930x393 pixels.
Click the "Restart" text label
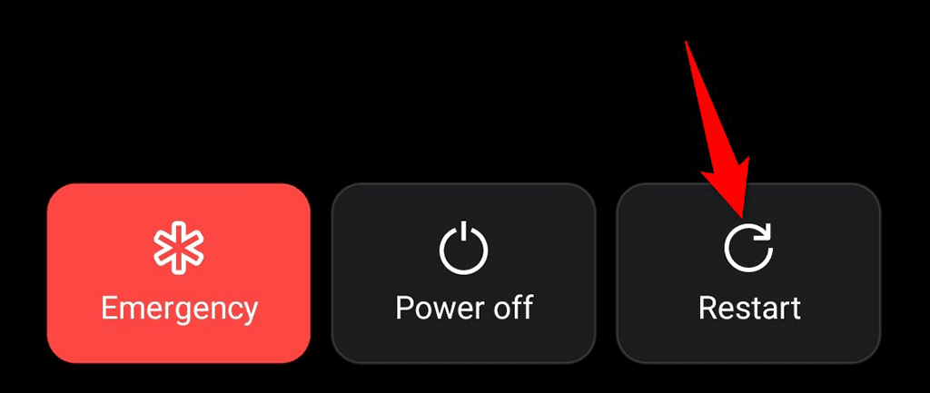[x=749, y=308]
